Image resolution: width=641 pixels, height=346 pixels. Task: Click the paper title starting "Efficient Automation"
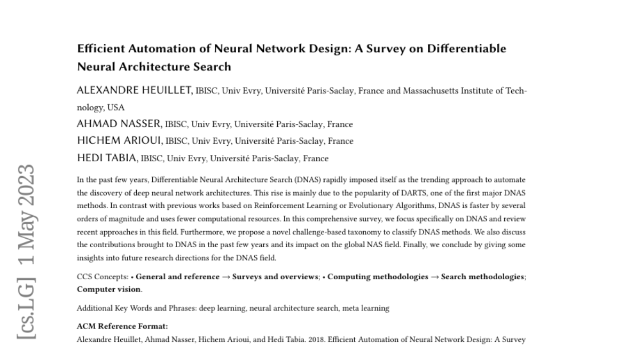(x=292, y=49)
